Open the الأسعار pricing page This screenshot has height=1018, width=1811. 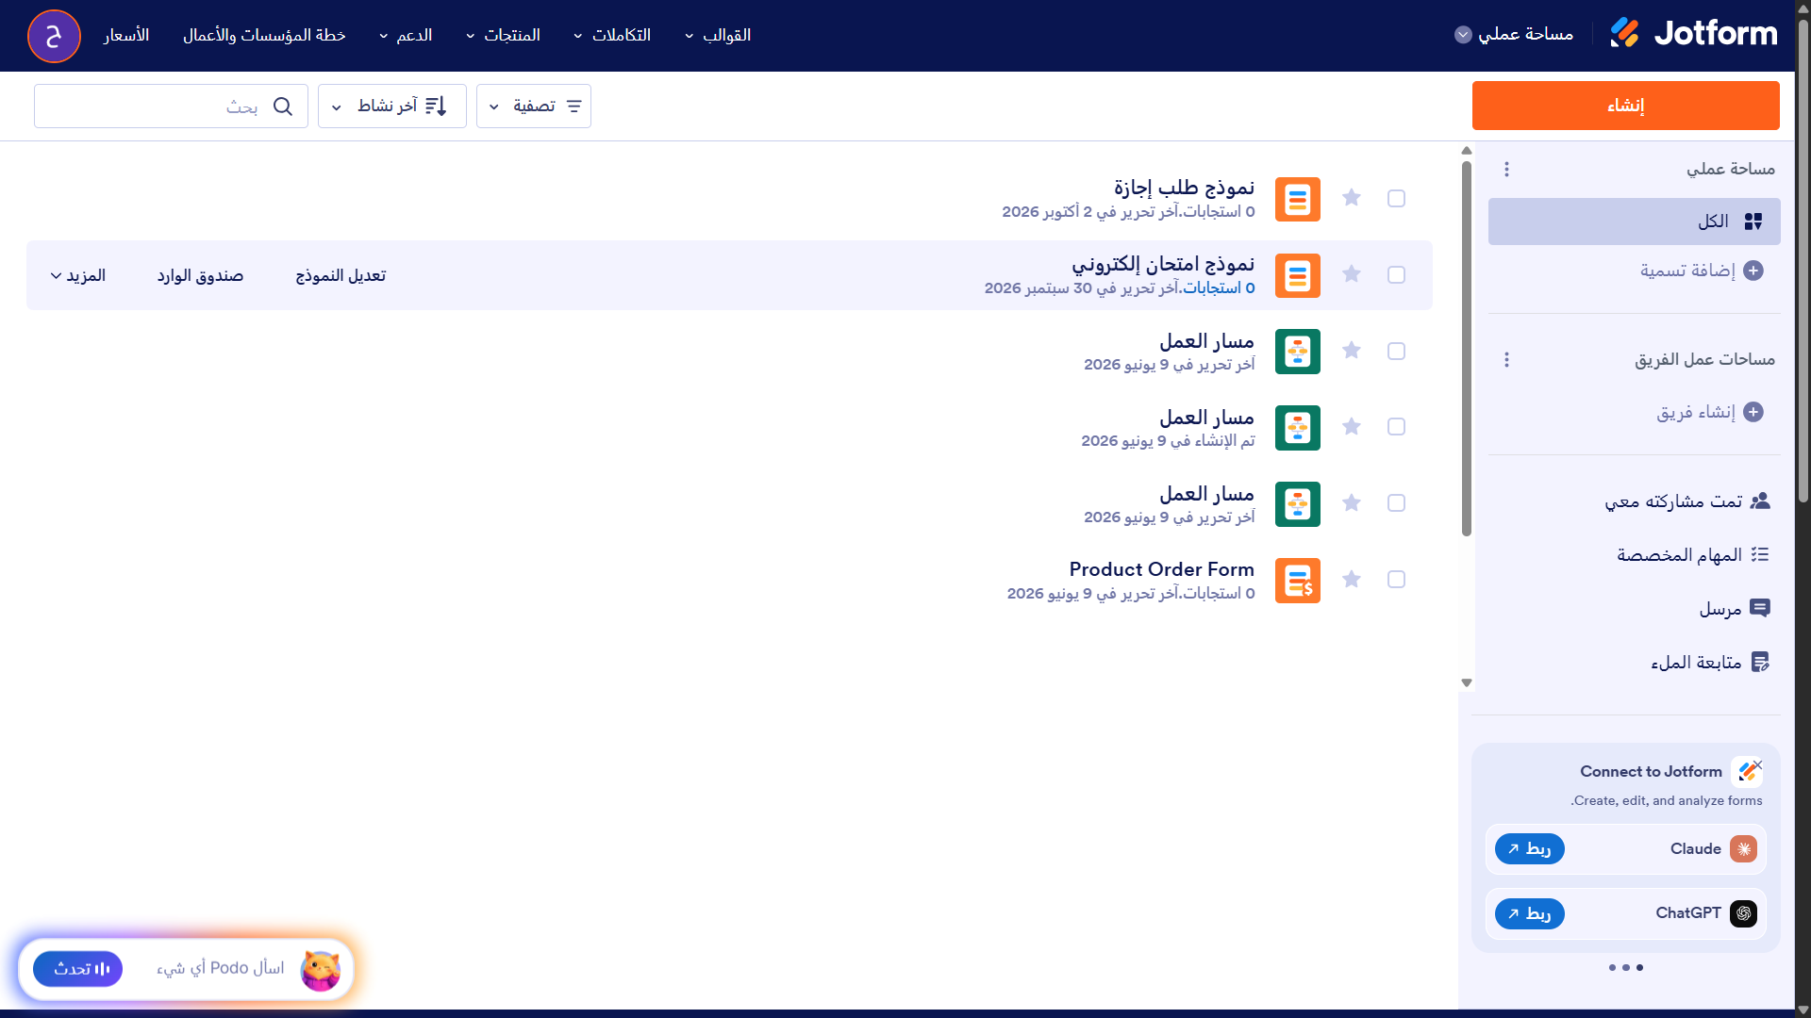pos(126,35)
